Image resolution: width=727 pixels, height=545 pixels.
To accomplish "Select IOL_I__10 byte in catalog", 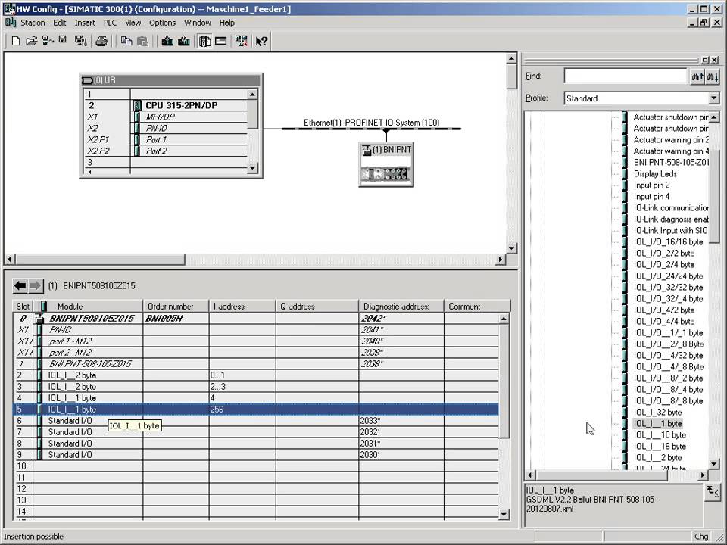I will 660,434.
